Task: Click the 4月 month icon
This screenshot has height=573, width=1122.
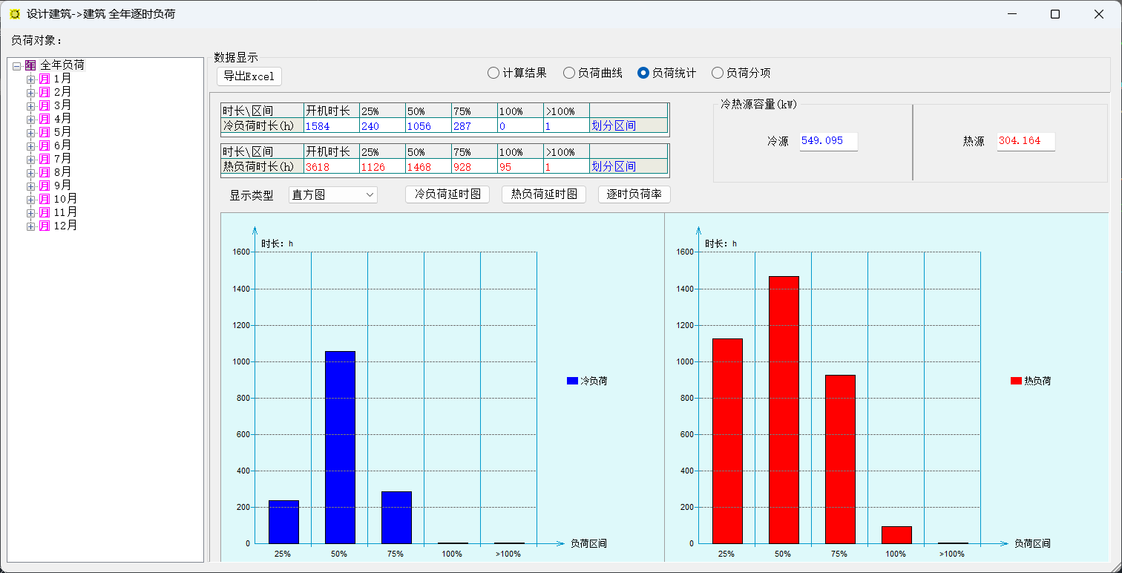Action: [45, 119]
